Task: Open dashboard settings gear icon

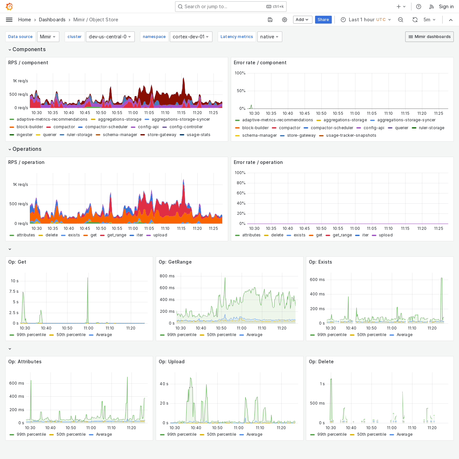Action: point(285,20)
